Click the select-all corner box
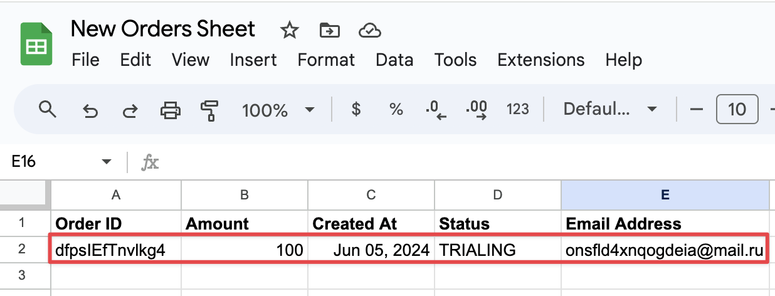The image size is (775, 296). (x=25, y=196)
